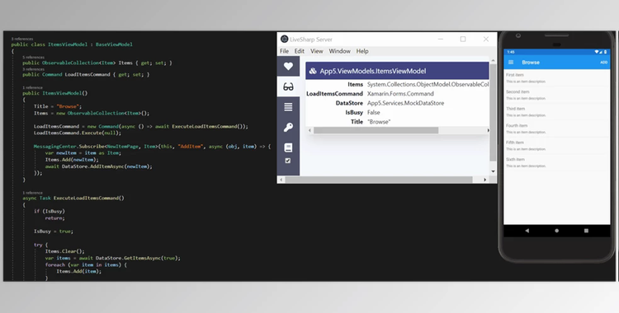The width and height of the screenshot is (619, 313).
Task: Click the False value of IsBusy
Action: coord(373,113)
